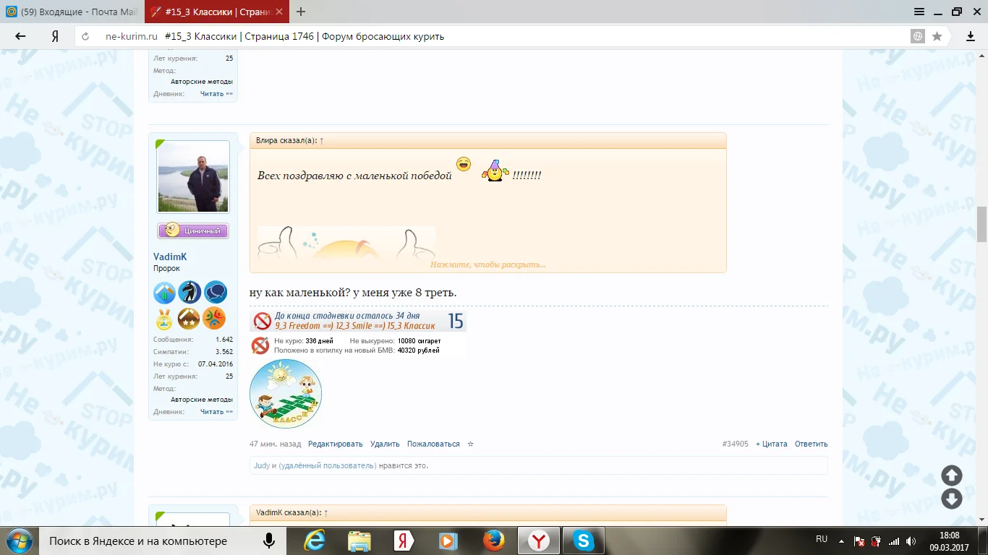Viewport: 988px width, 555px height.
Task: Open the media player on the taskbar
Action: pos(448,541)
